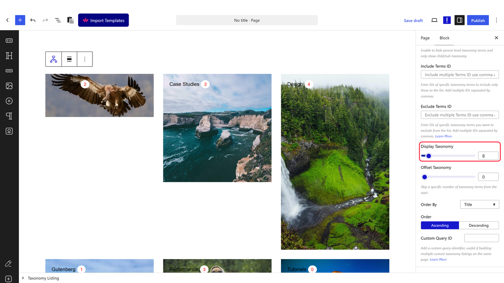Open the document overview list view

[x=58, y=20]
